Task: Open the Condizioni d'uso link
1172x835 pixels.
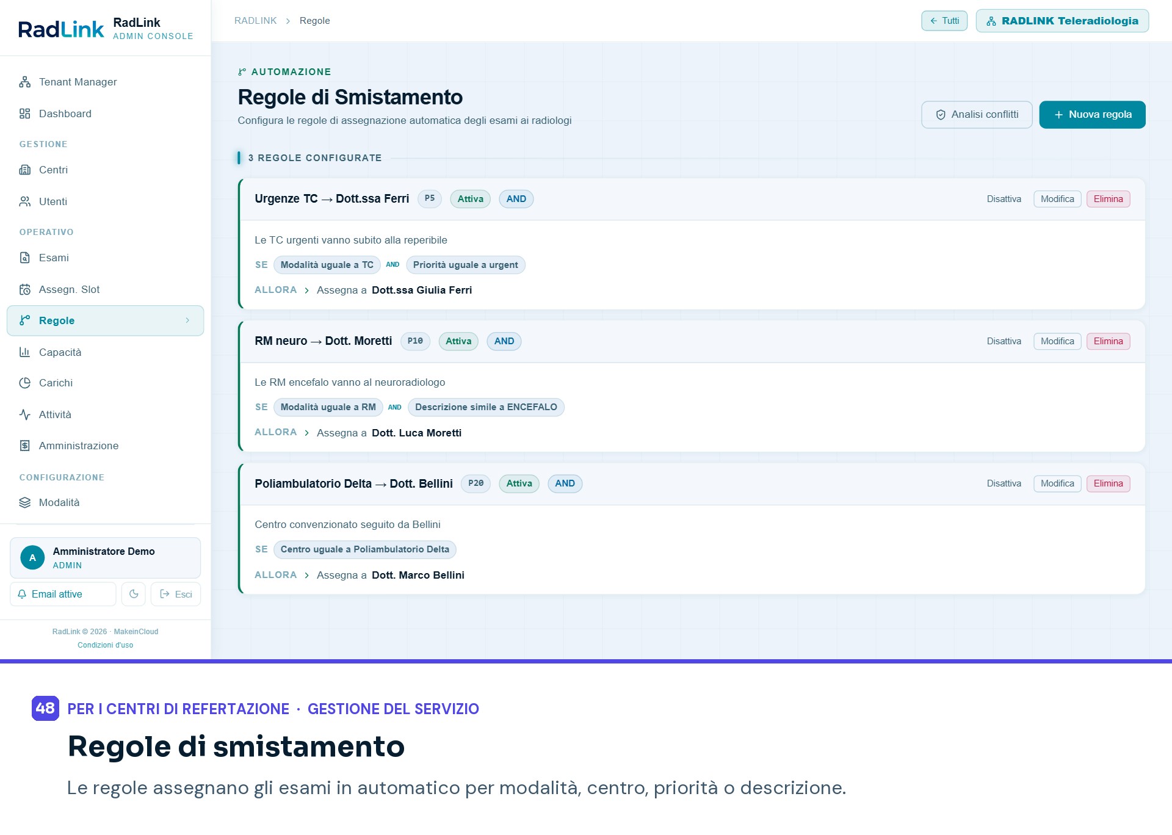Action: [105, 645]
